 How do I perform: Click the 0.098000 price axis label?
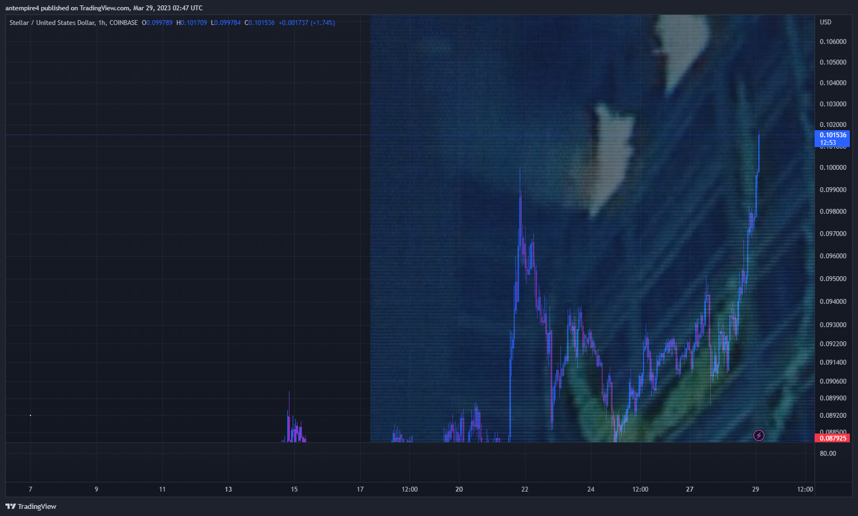pyautogui.click(x=833, y=212)
